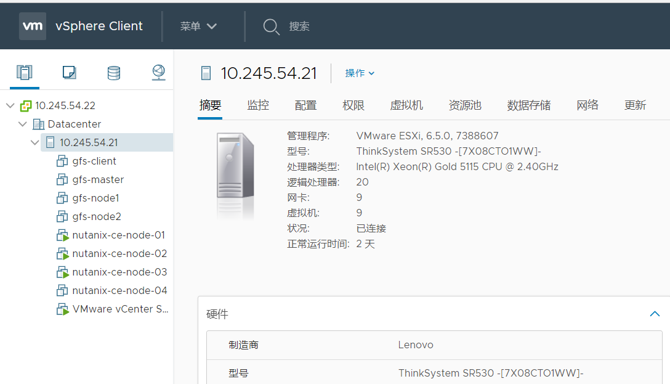
Task: Click the nutanix-ce-node-04 VM icon
Action: tap(62, 291)
